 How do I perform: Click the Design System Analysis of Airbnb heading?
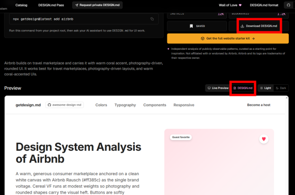click(78, 153)
